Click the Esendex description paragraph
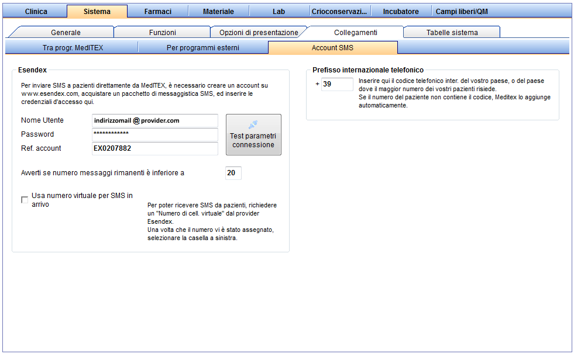The height and width of the screenshot is (354, 574). click(x=145, y=93)
